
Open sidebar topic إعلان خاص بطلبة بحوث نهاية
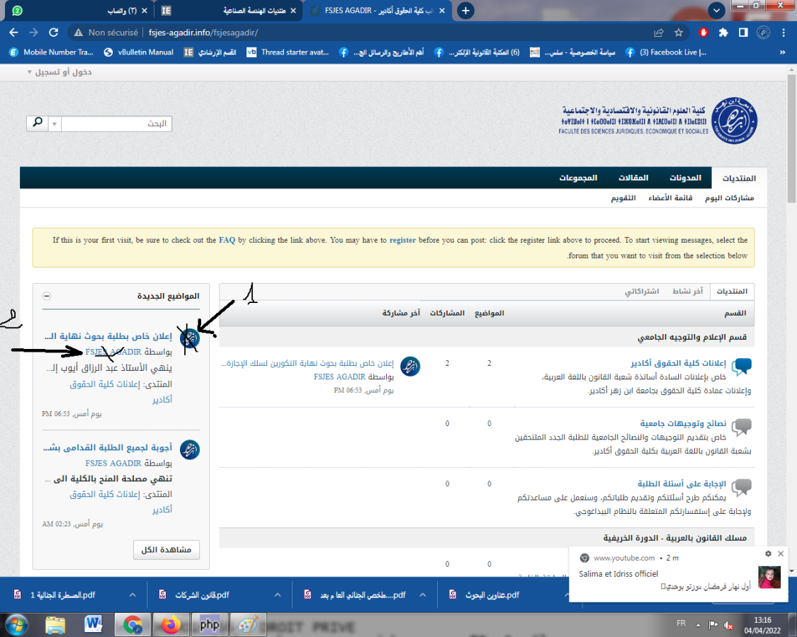108,336
